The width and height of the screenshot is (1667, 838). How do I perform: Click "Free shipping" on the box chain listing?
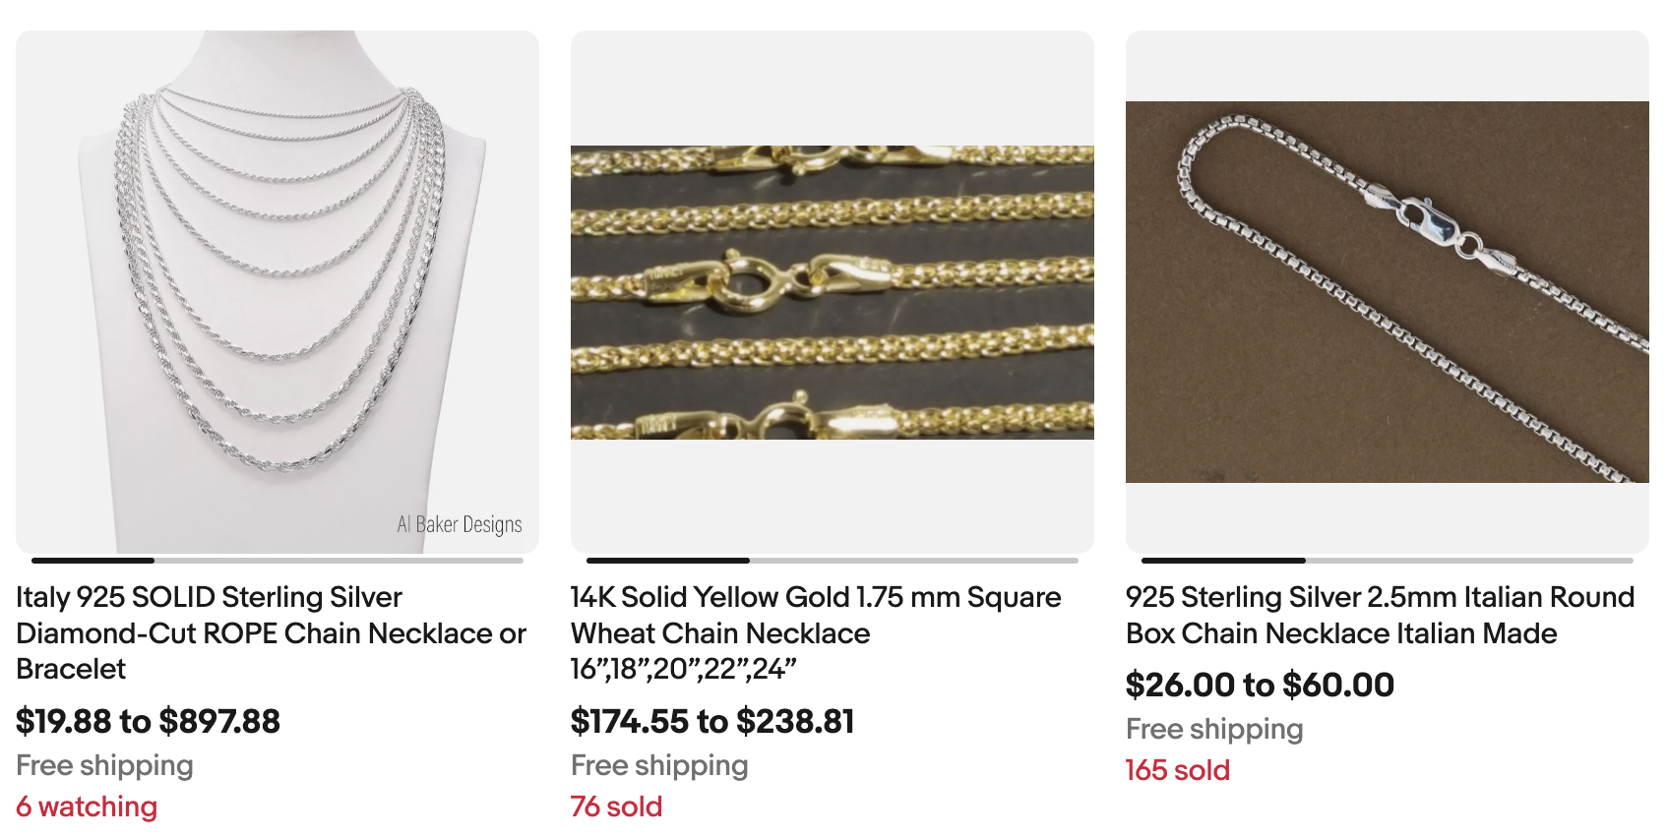click(1213, 730)
